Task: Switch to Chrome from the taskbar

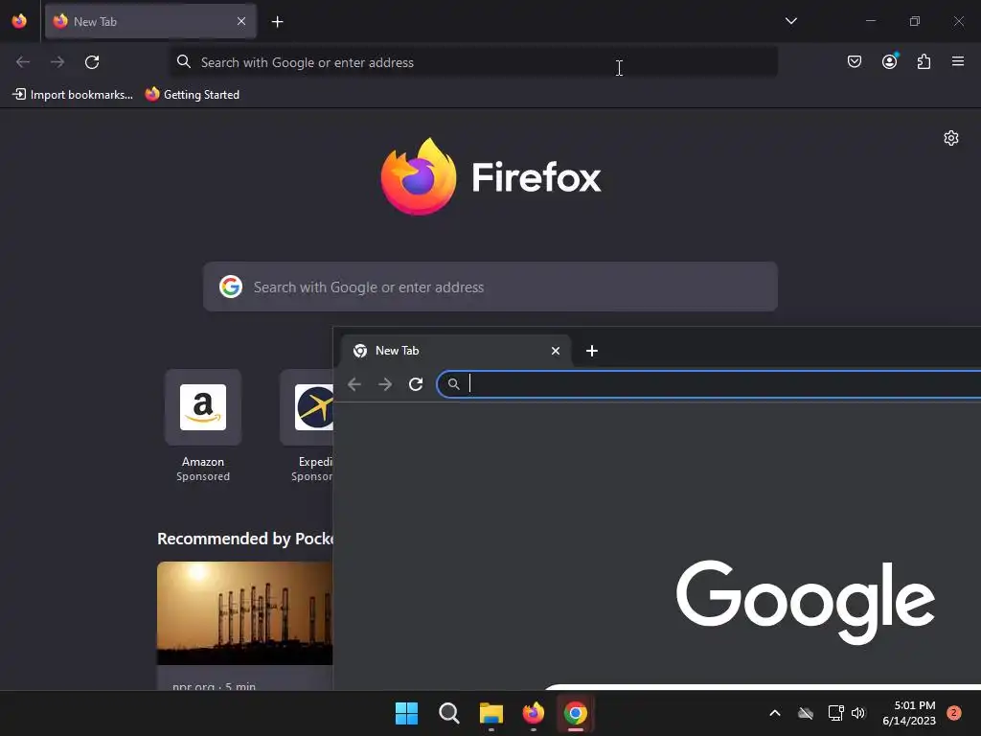Action: [x=576, y=713]
